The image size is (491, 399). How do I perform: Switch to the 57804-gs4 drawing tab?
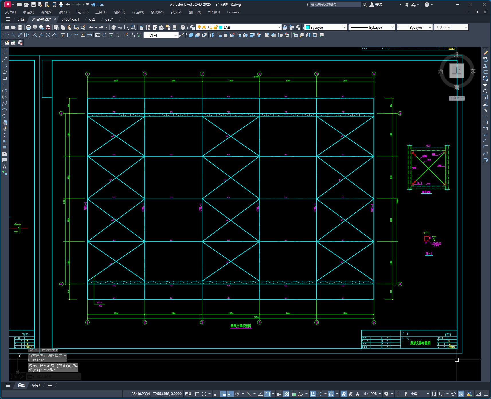70,19
